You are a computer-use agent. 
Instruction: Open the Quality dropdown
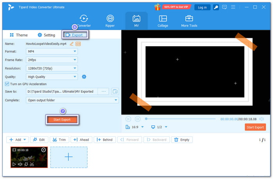52,77
